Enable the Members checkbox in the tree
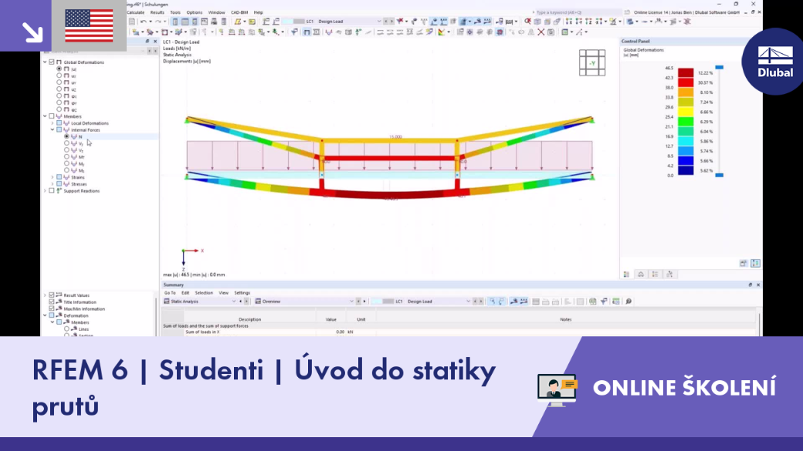Screen dimensions: 803x451 click(x=52, y=116)
